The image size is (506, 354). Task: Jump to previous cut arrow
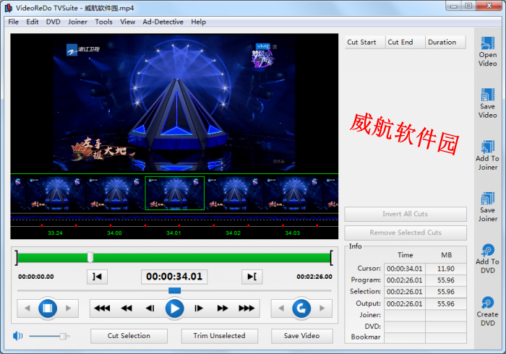pos(281,308)
